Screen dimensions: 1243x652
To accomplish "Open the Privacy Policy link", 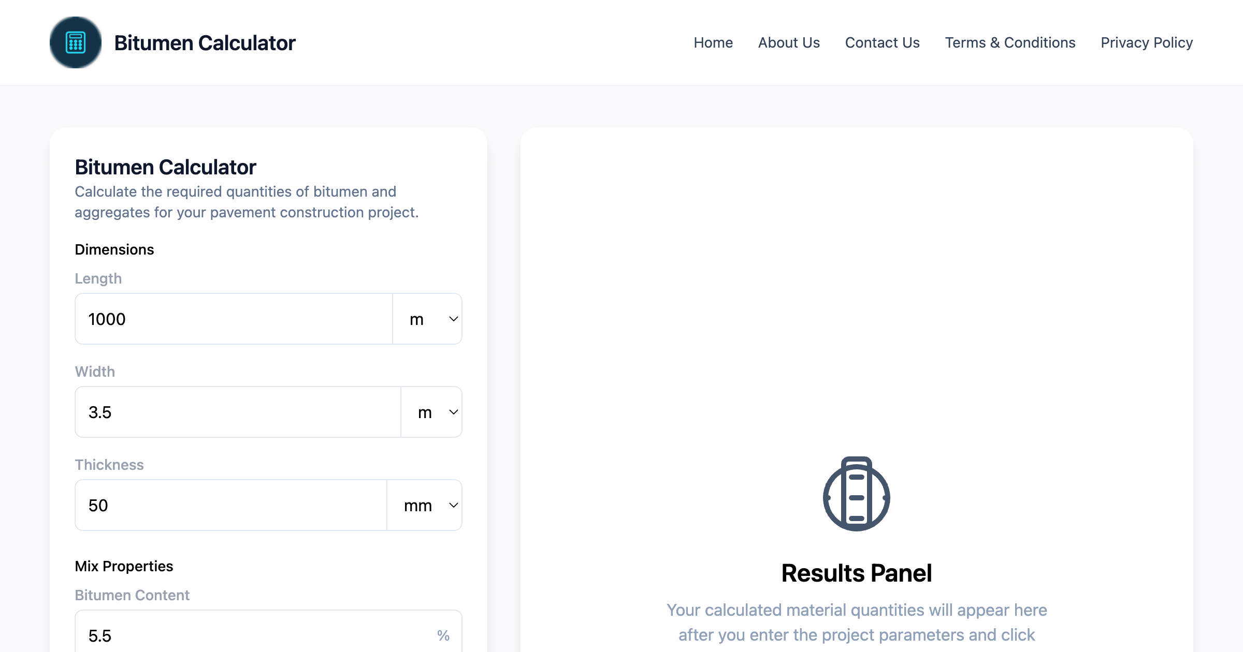I will [x=1147, y=42].
